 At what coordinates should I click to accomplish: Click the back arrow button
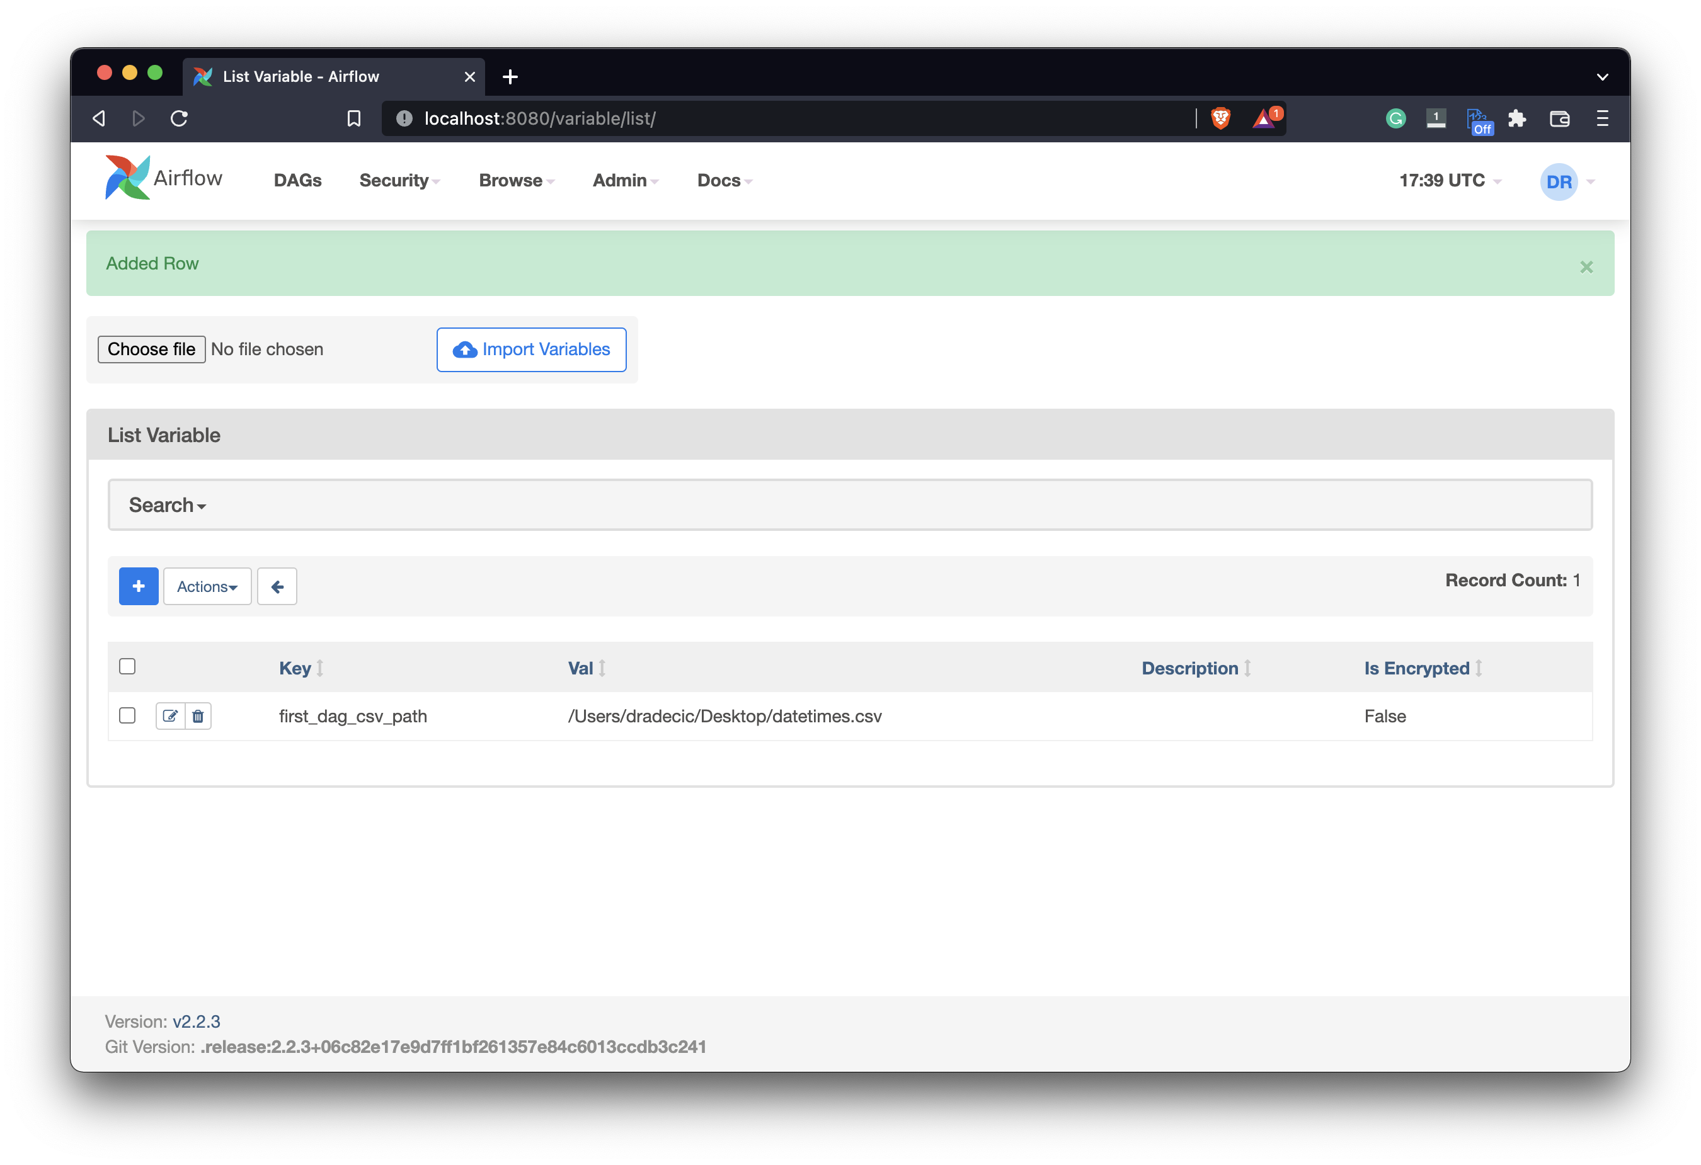[x=277, y=586]
